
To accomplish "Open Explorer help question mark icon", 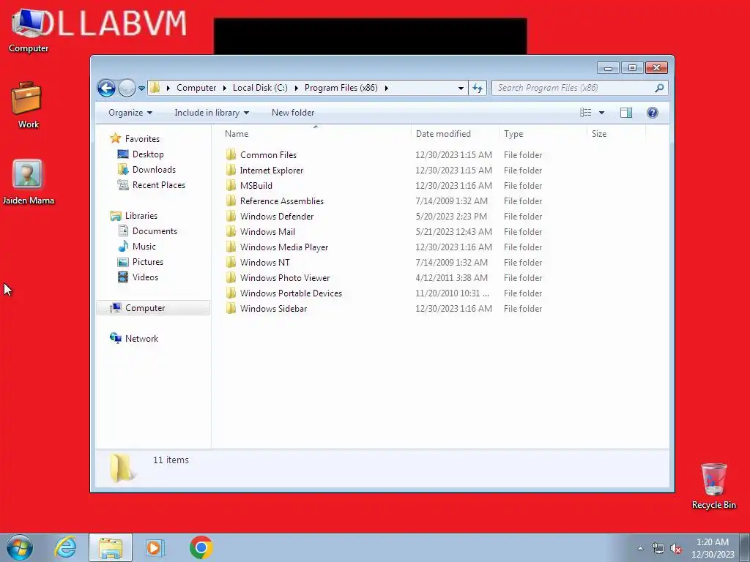I will click(653, 113).
